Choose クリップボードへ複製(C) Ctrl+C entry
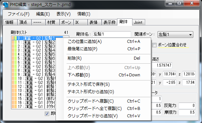 point(103,101)
